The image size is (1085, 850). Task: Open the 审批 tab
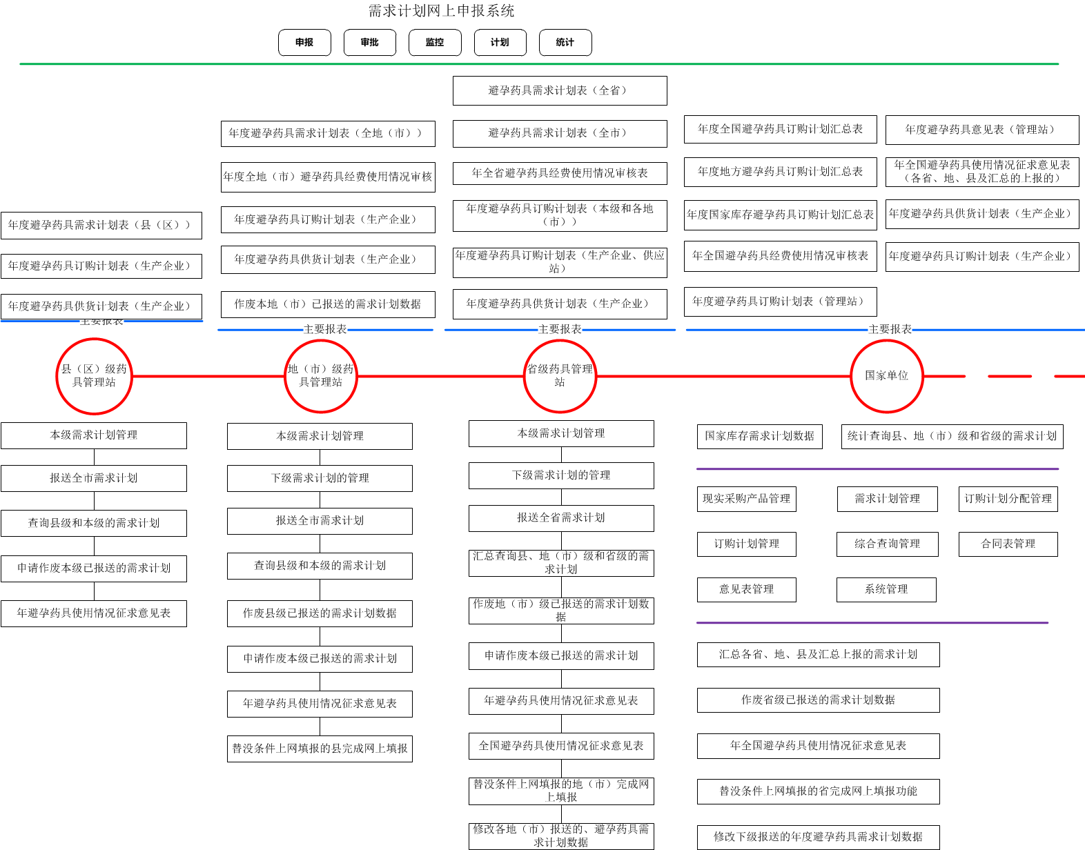(x=370, y=43)
